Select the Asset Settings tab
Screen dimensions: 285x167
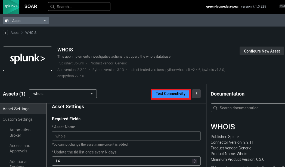coord(16,109)
